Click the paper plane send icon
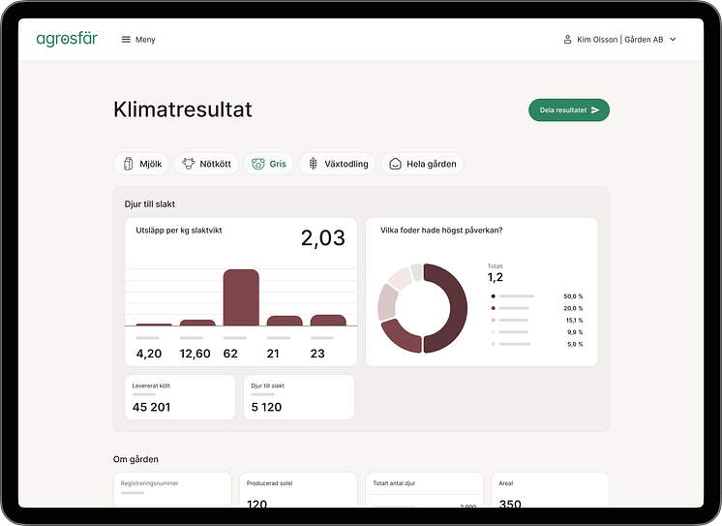This screenshot has height=526, width=722. coord(595,110)
